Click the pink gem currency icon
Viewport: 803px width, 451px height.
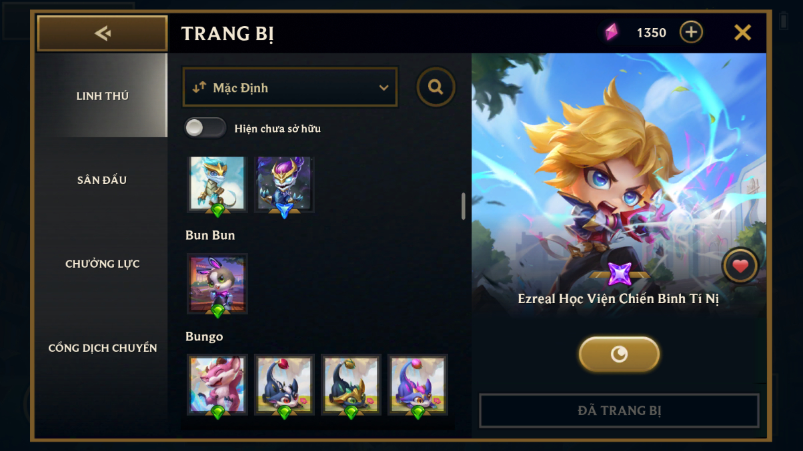(x=611, y=32)
